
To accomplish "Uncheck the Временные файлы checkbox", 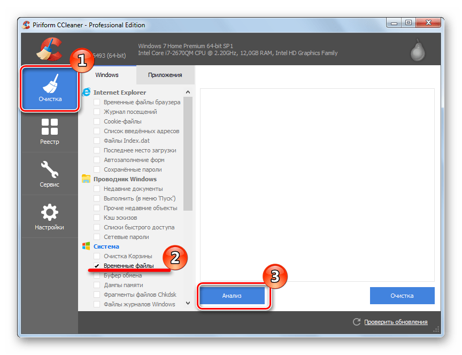I will click(x=97, y=266).
